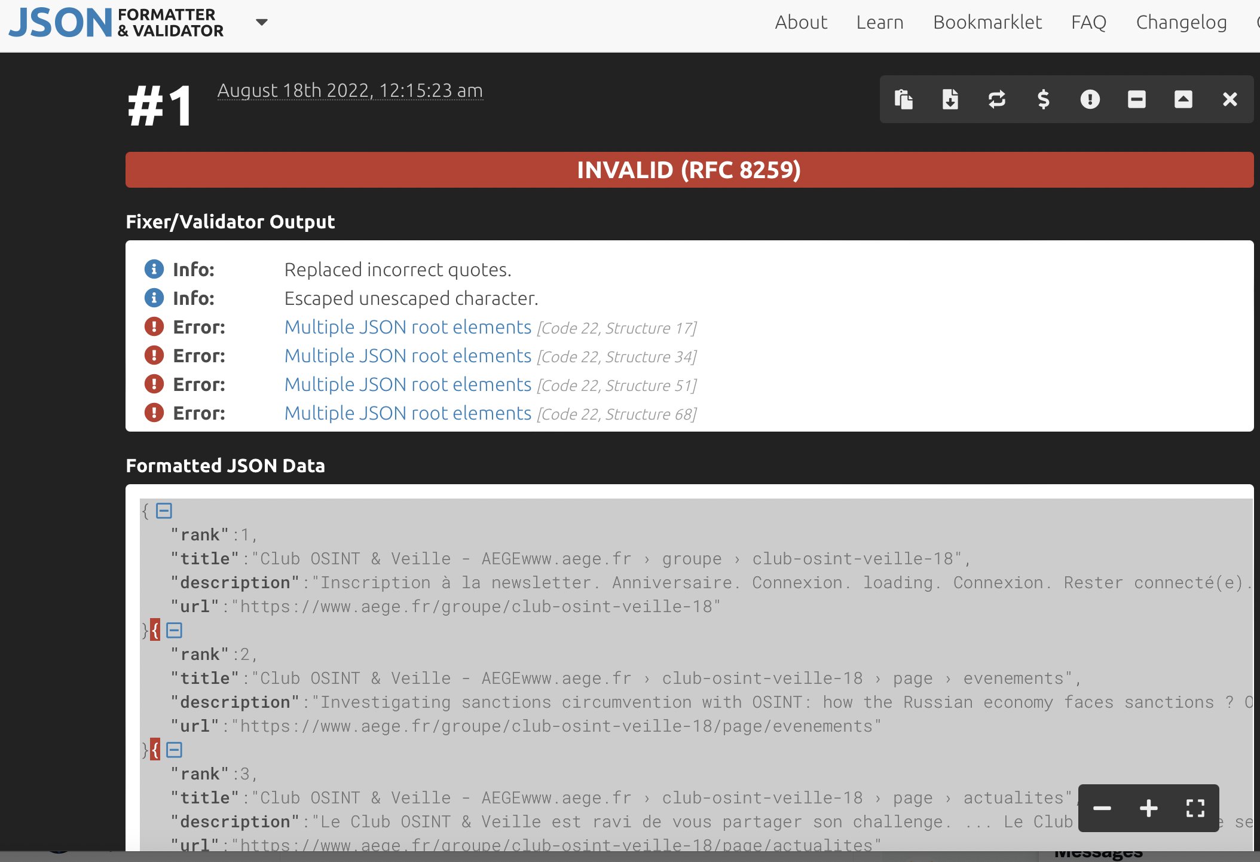Click the collapse minus icon in toolbar
Viewport: 1260px width, 862px height.
point(1136,99)
